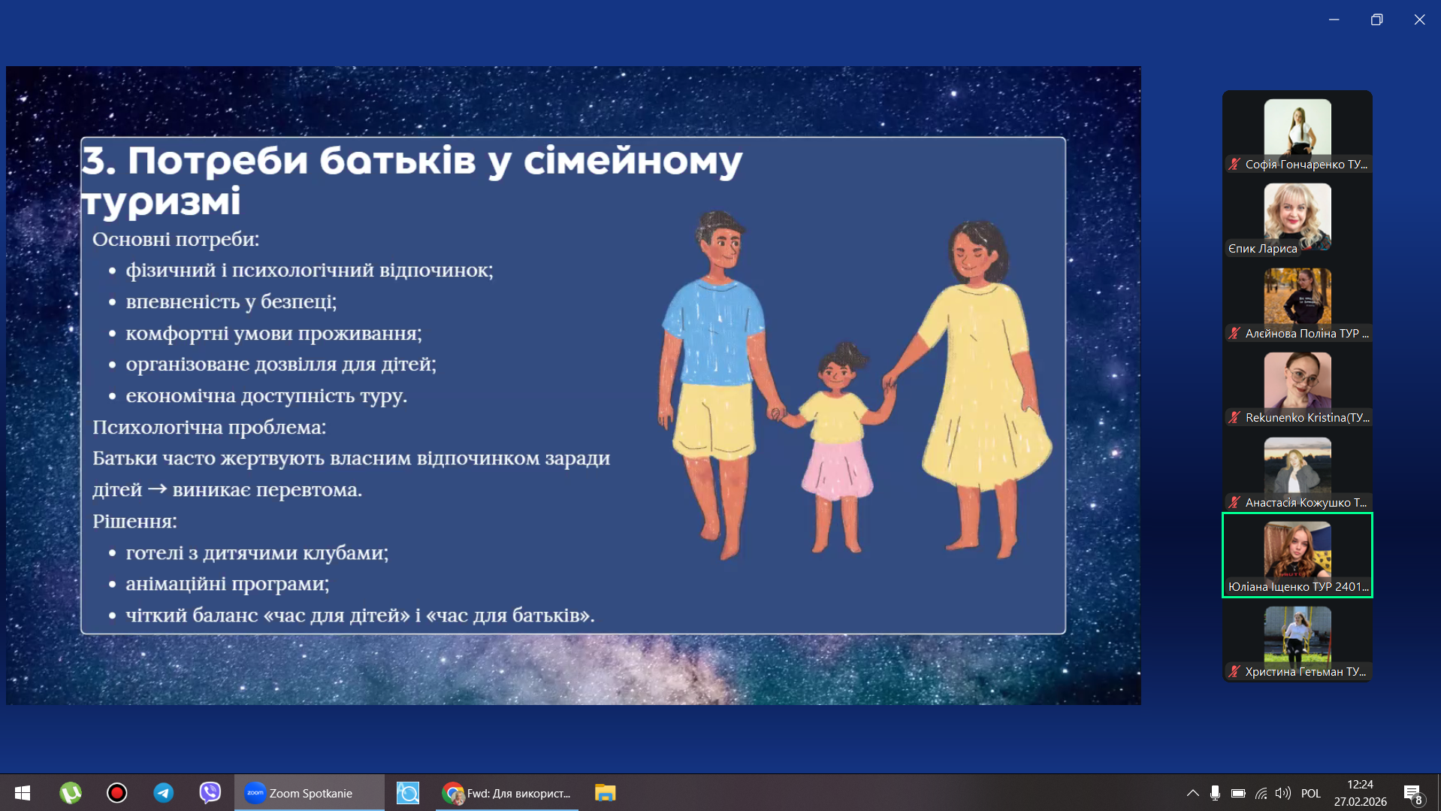Screen dimensions: 1441x811
Task: Click muted mic icon beside Софія Гончаренко
Action: tap(1234, 164)
